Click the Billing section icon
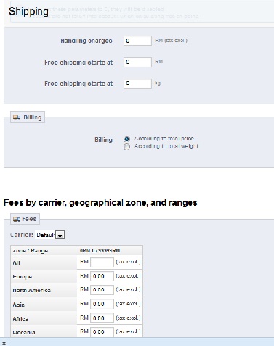 pyautogui.click(x=16, y=117)
